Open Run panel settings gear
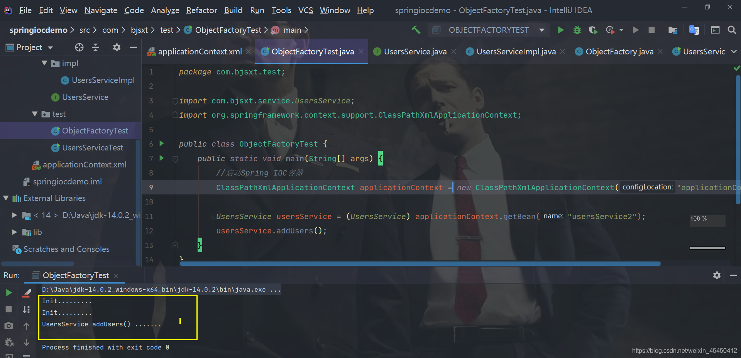Viewport: 741px width, 358px height. 717,275
